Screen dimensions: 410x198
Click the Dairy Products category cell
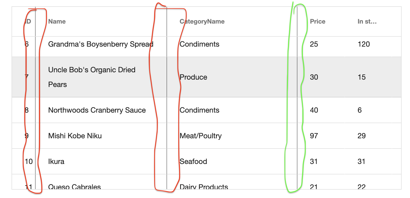(204, 187)
